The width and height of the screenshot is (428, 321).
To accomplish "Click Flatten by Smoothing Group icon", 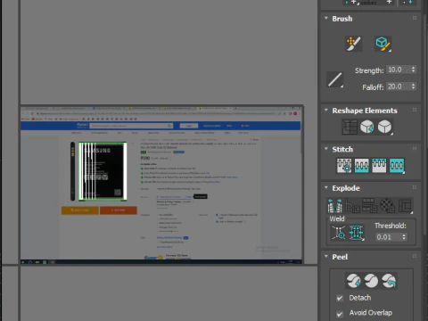I will pyautogui.click(x=370, y=206).
